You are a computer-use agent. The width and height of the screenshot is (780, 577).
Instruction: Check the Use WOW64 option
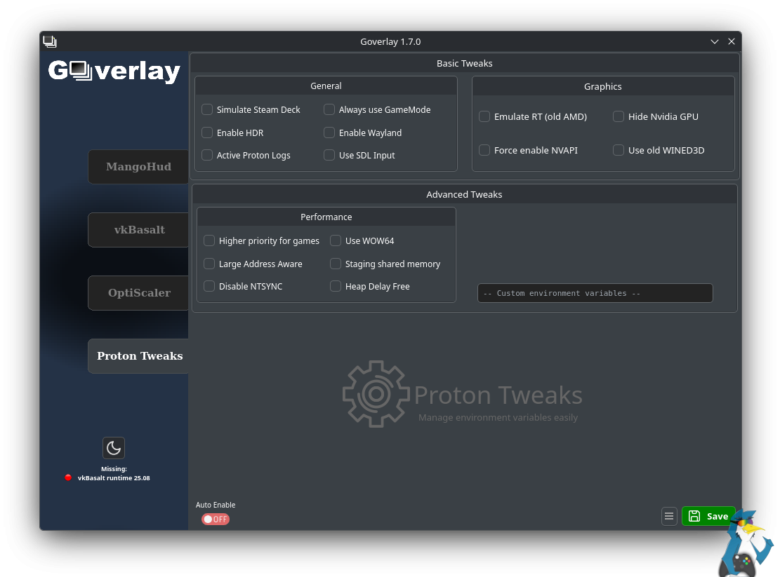[336, 240]
